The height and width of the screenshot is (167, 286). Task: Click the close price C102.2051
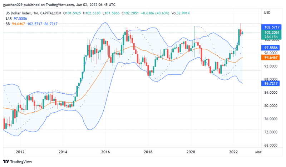(x=130, y=13)
